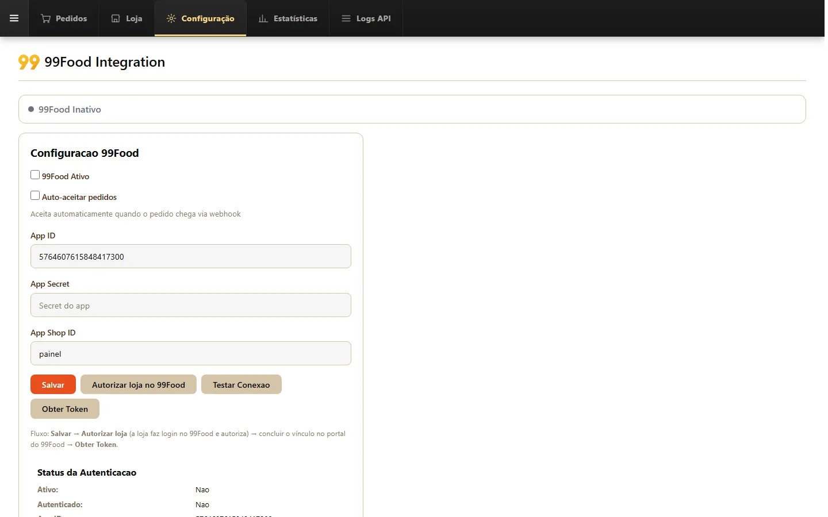Click the shopping cart icon for Pedidos
The image size is (828, 517).
tap(45, 18)
